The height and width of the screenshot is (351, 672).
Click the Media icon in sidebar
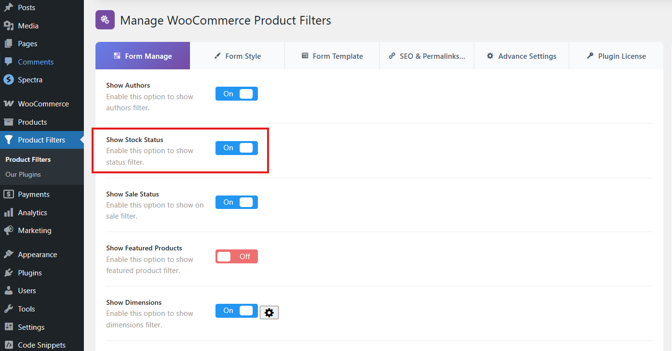(8, 26)
